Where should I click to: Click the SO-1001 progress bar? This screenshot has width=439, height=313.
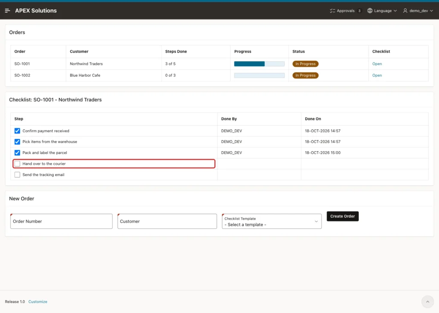pos(259,64)
